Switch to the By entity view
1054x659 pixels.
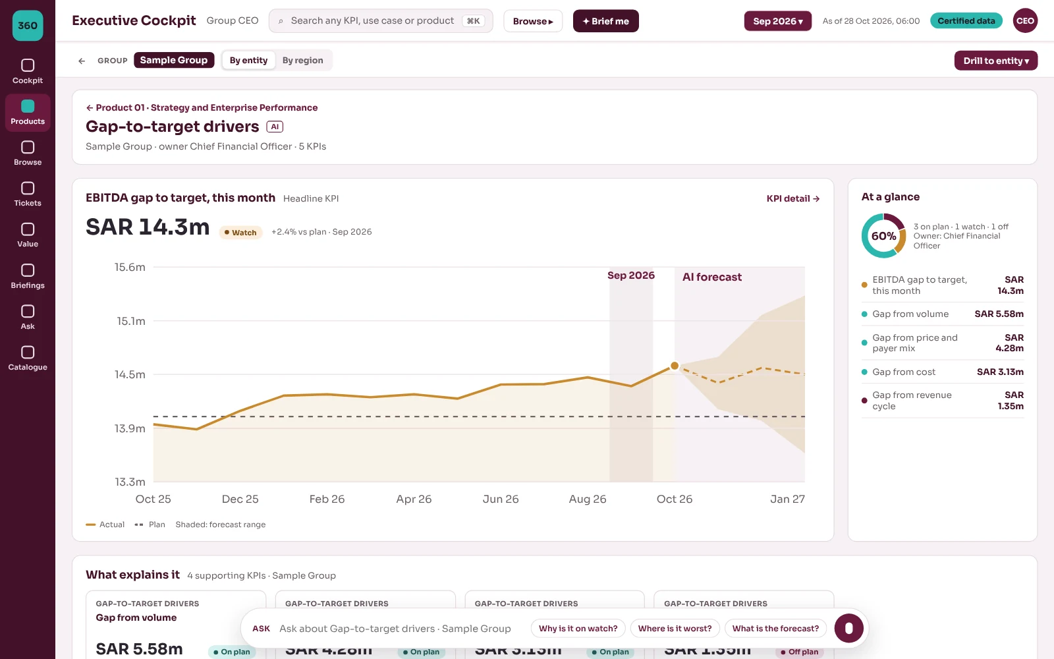tap(248, 61)
